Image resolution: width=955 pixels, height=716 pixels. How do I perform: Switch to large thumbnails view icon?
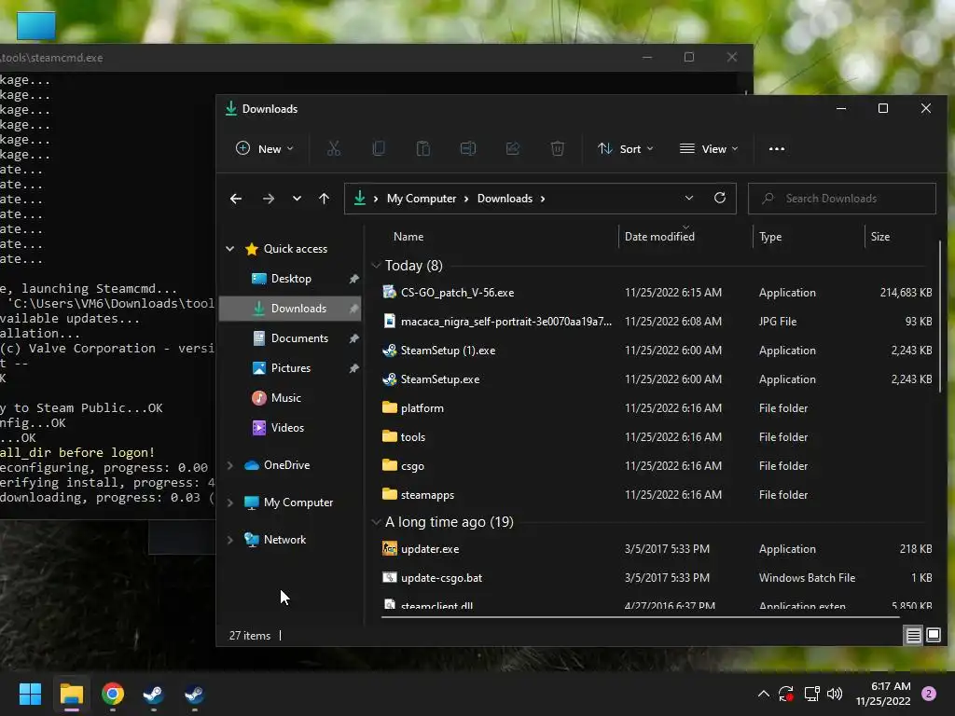coord(933,636)
